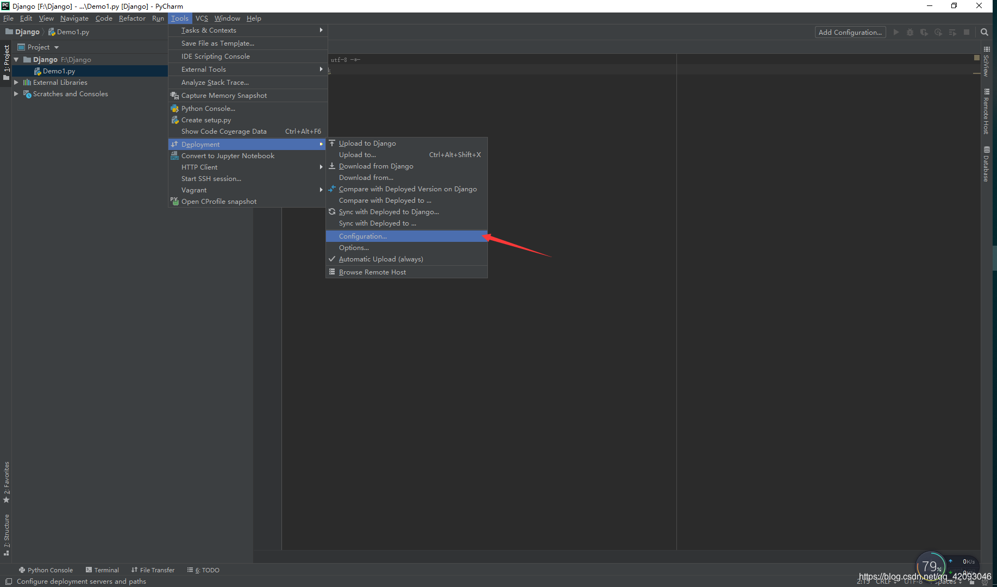Click the Run with Coverage shield icon
The width and height of the screenshot is (997, 587).
(x=924, y=32)
